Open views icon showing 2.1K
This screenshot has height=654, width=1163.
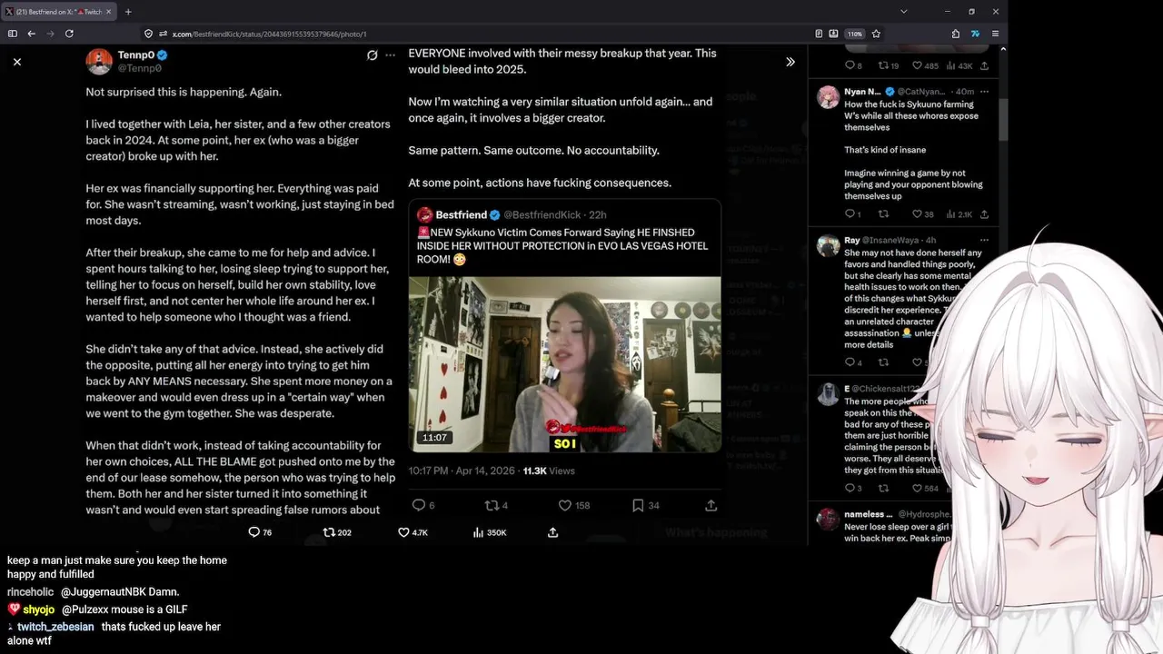tap(951, 214)
